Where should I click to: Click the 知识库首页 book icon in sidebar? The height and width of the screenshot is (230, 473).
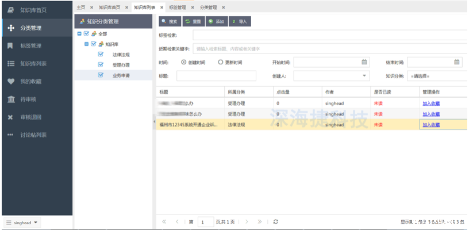click(x=10, y=10)
